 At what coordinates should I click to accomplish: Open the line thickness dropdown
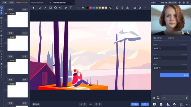(83, 8)
